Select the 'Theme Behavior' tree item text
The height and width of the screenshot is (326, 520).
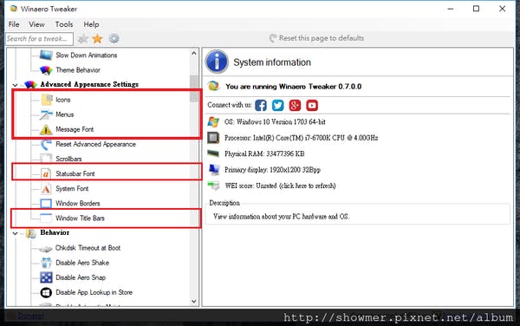tap(78, 70)
